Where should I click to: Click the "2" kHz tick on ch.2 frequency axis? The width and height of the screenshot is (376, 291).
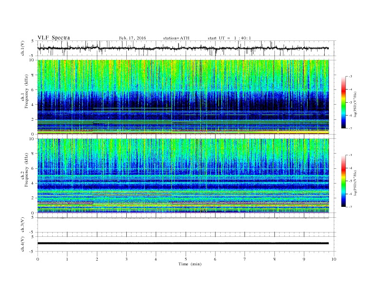point(33,198)
